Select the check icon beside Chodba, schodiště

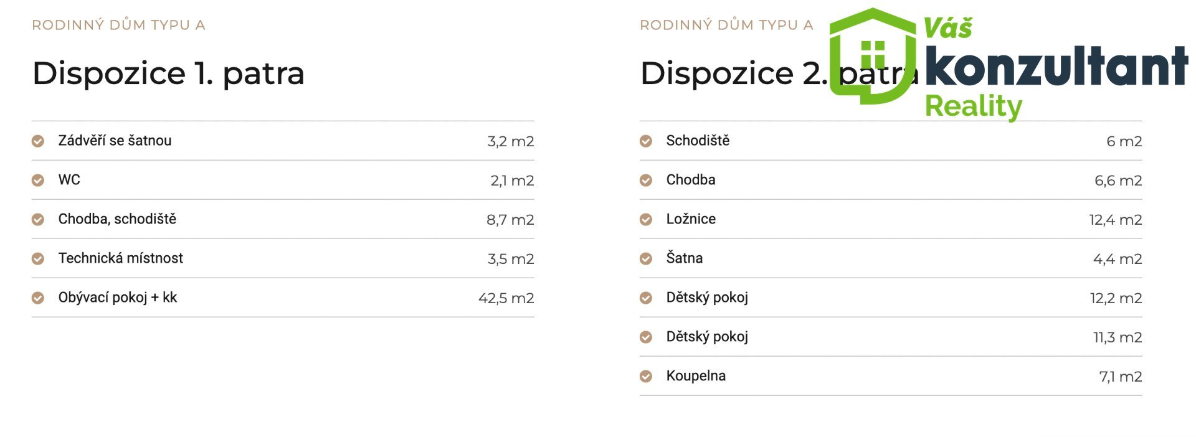point(38,220)
